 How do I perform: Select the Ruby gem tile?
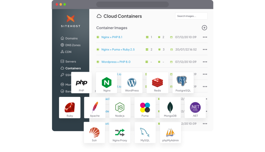[70, 107]
